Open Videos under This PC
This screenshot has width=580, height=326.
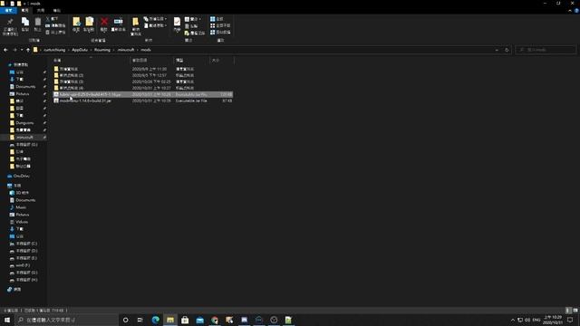[x=19, y=222]
